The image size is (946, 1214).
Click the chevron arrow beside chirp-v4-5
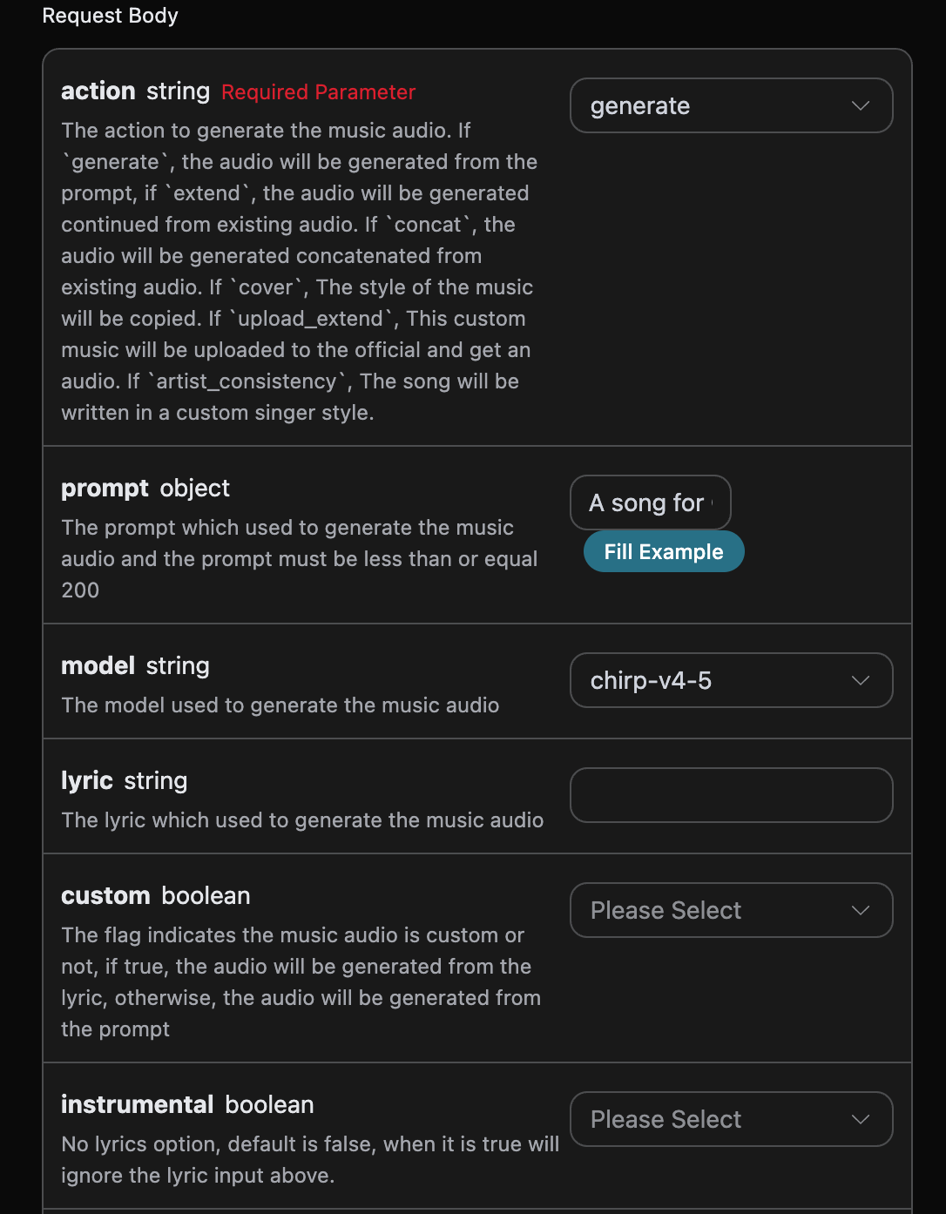coord(861,681)
